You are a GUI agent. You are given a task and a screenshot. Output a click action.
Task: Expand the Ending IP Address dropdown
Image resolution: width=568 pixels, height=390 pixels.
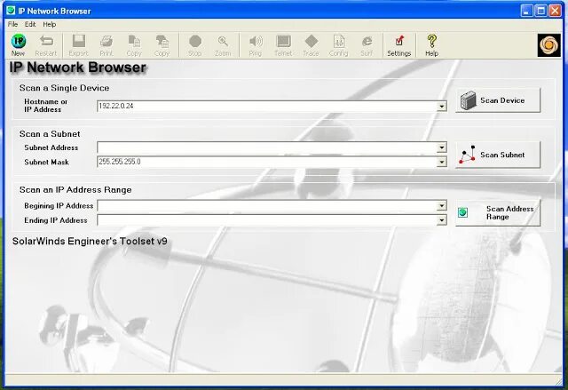click(442, 220)
